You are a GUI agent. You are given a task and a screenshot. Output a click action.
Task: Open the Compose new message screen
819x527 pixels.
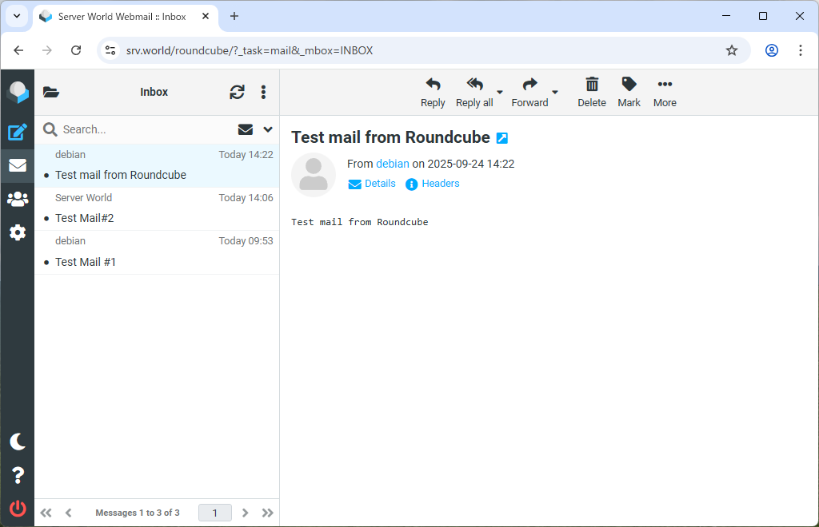click(x=18, y=133)
